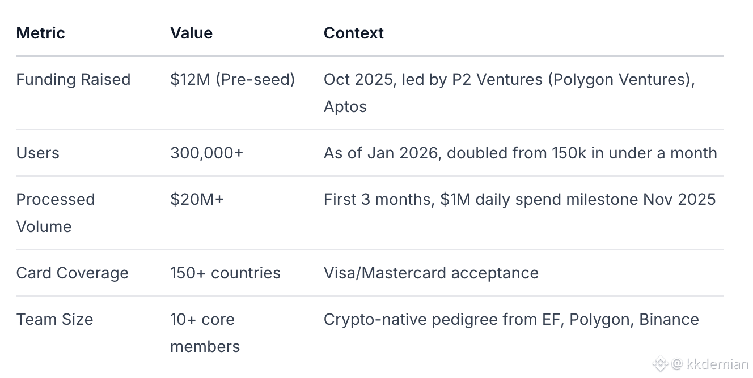753x378 pixels.
Task: Click the @kkdemian watermark username
Action: 710,364
